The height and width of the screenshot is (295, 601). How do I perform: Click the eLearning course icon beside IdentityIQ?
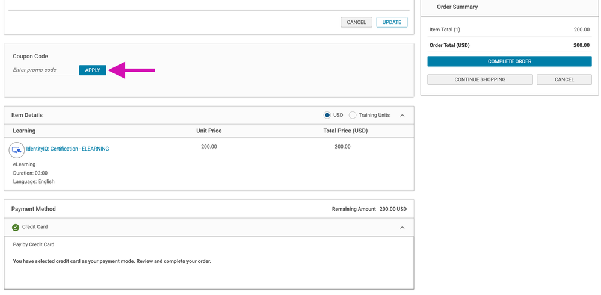click(17, 149)
